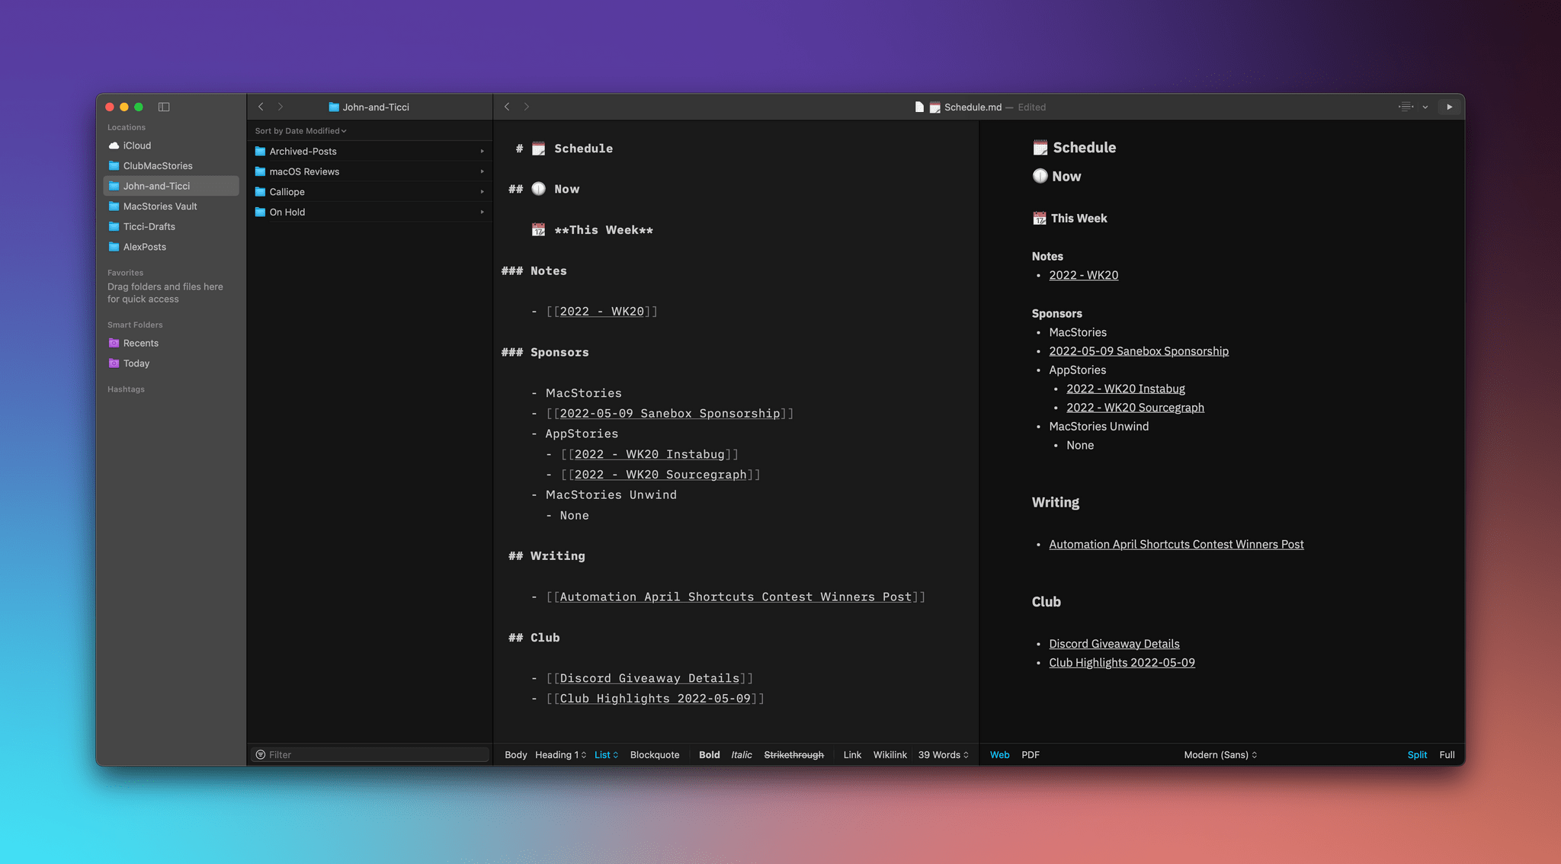Open the table of contents list icon
The height and width of the screenshot is (864, 1561).
1406,107
